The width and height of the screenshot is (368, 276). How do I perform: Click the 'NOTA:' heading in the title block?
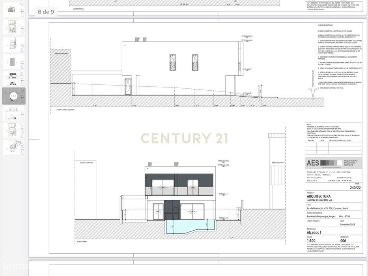308,124
